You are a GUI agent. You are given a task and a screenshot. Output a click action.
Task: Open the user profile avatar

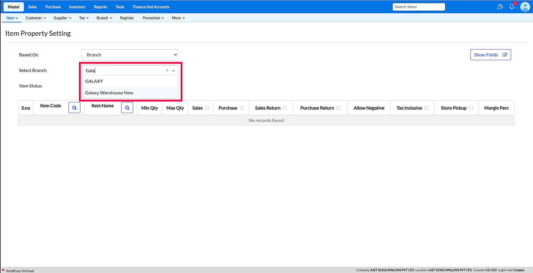coord(525,7)
